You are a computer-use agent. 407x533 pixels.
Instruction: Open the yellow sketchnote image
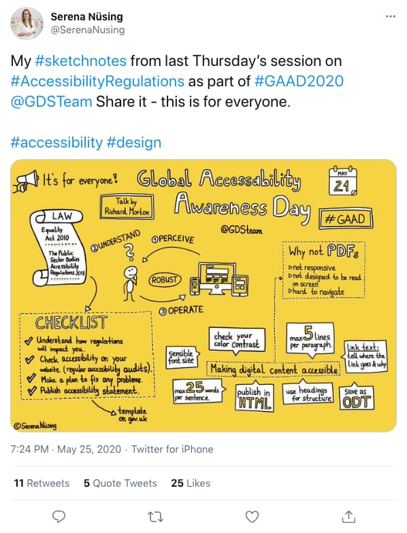coord(203,296)
